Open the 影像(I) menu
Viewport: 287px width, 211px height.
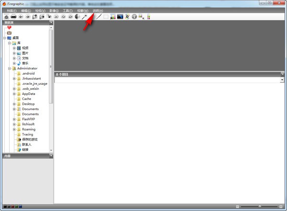pyautogui.click(x=54, y=10)
